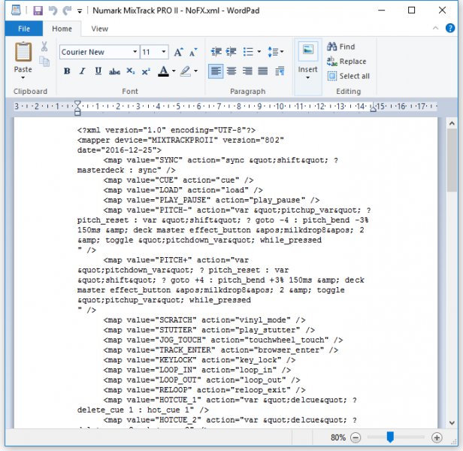Screen dimensions: 463x451
Task: Apply the text highlight color marker
Action: 185,71
